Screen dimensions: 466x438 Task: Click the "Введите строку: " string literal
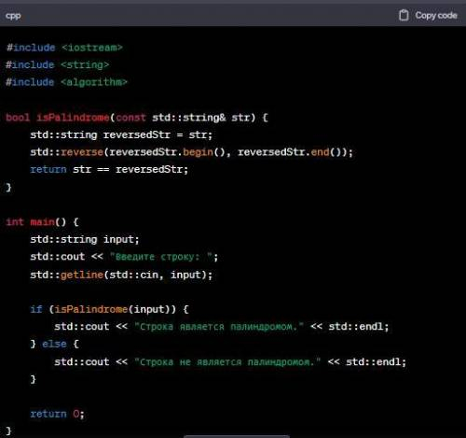(161, 257)
